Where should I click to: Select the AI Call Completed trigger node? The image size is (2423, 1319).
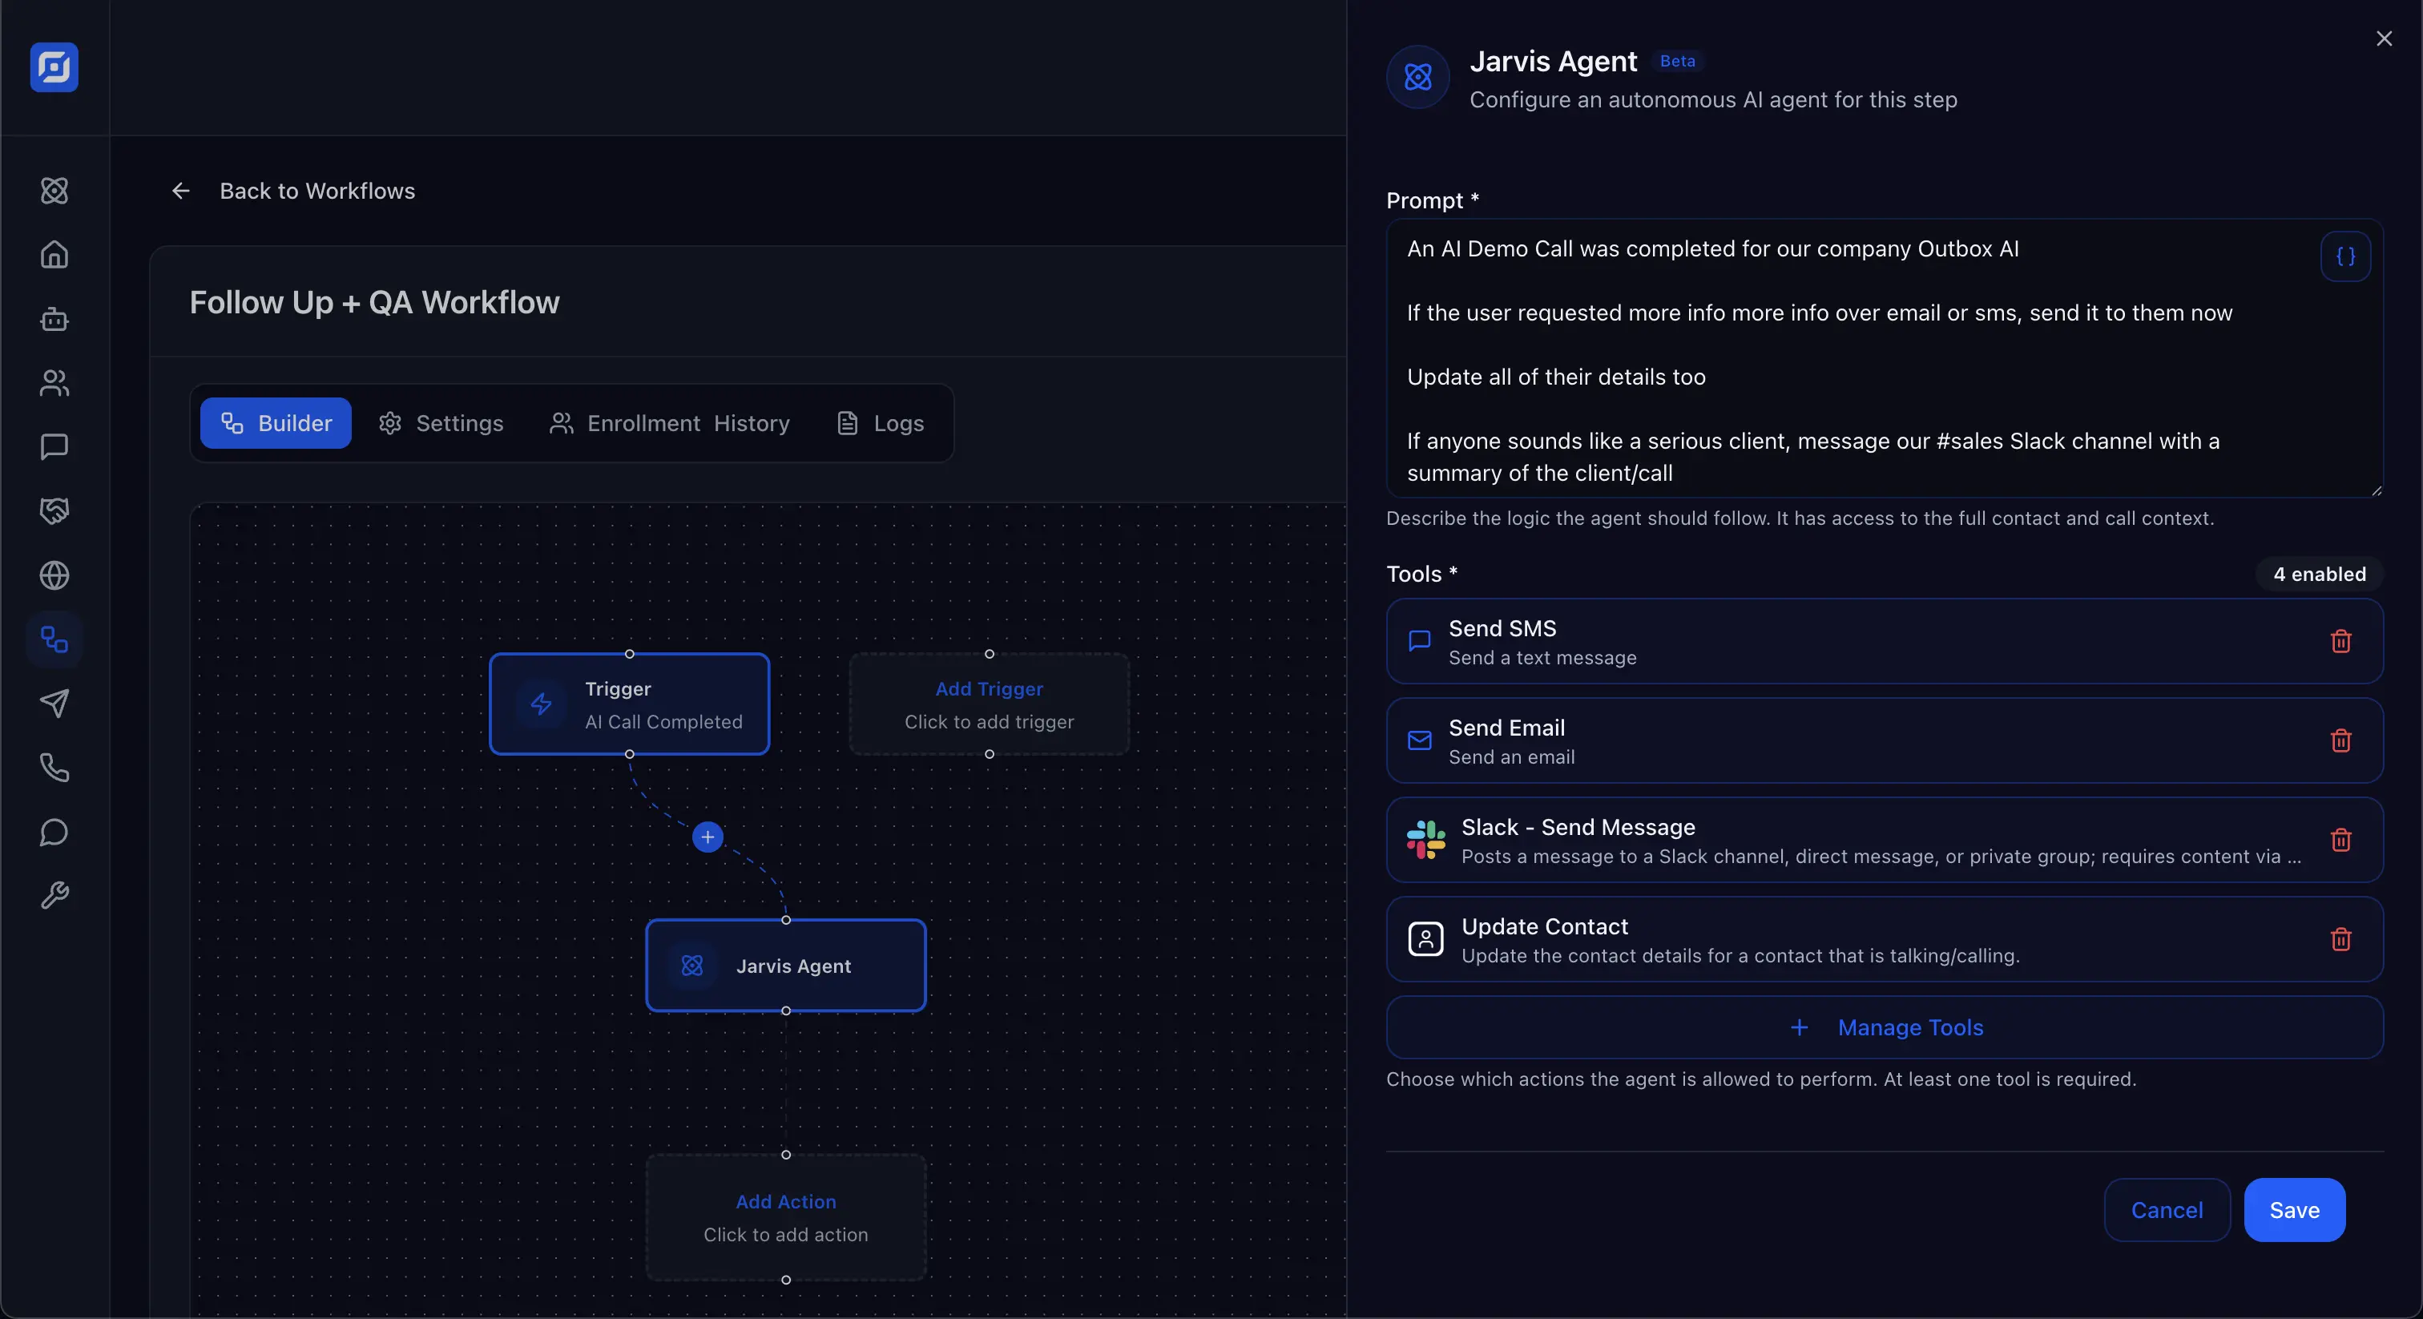click(x=629, y=704)
